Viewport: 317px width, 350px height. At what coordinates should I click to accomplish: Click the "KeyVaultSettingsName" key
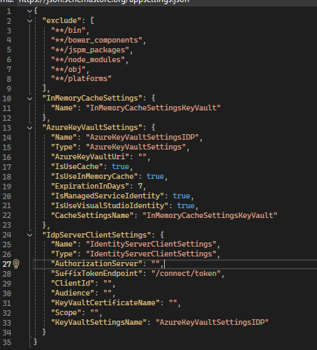coord(98,322)
